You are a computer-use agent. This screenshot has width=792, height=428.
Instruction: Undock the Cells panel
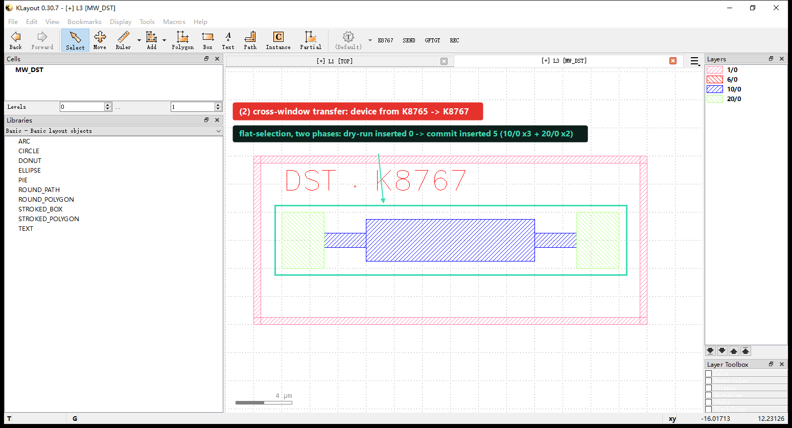click(x=206, y=59)
